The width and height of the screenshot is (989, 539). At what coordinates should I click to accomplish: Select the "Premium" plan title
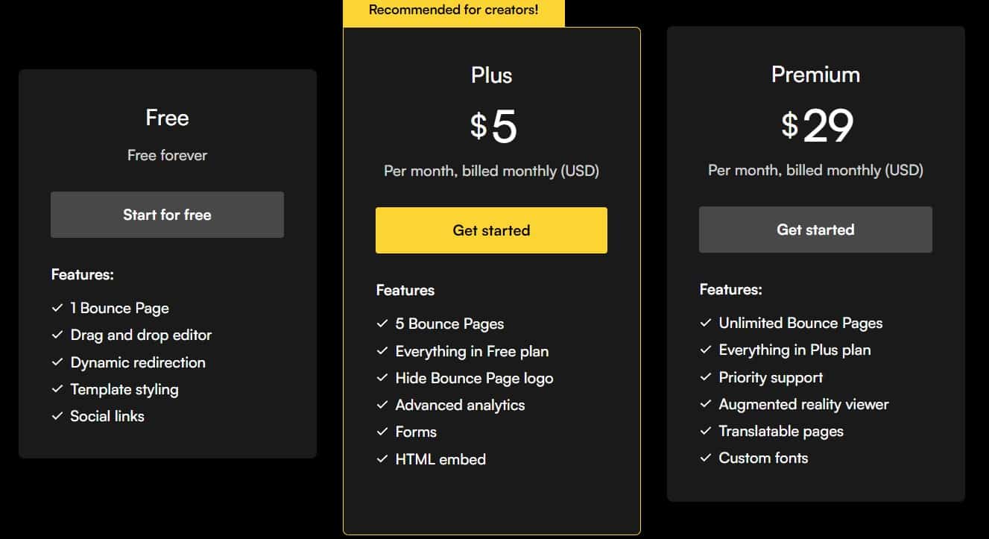pyautogui.click(x=815, y=74)
